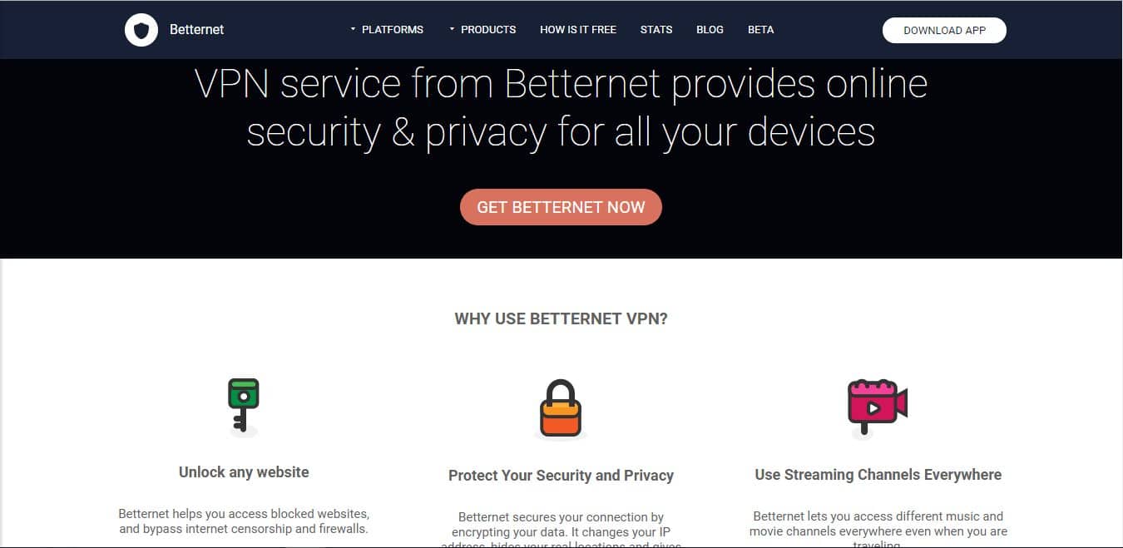Click the shield emblem in the navbar circle
This screenshot has width=1123, height=548.
click(141, 29)
